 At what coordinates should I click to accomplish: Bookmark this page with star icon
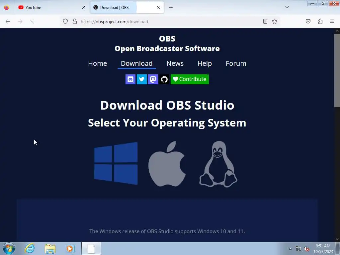[x=275, y=21]
